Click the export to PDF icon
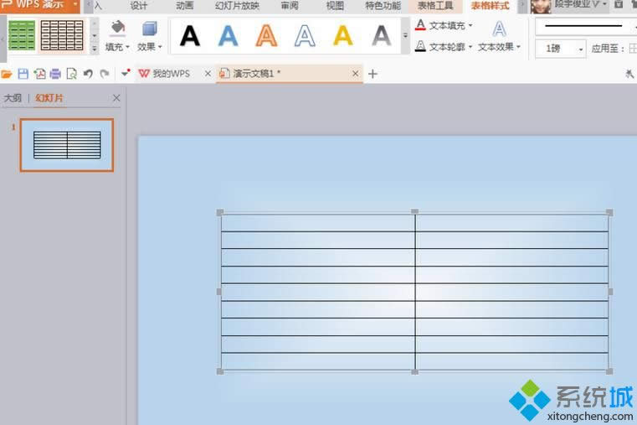 [40, 74]
